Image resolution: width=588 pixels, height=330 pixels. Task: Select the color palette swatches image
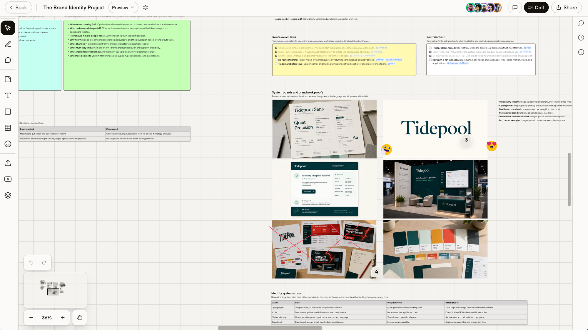(435, 249)
